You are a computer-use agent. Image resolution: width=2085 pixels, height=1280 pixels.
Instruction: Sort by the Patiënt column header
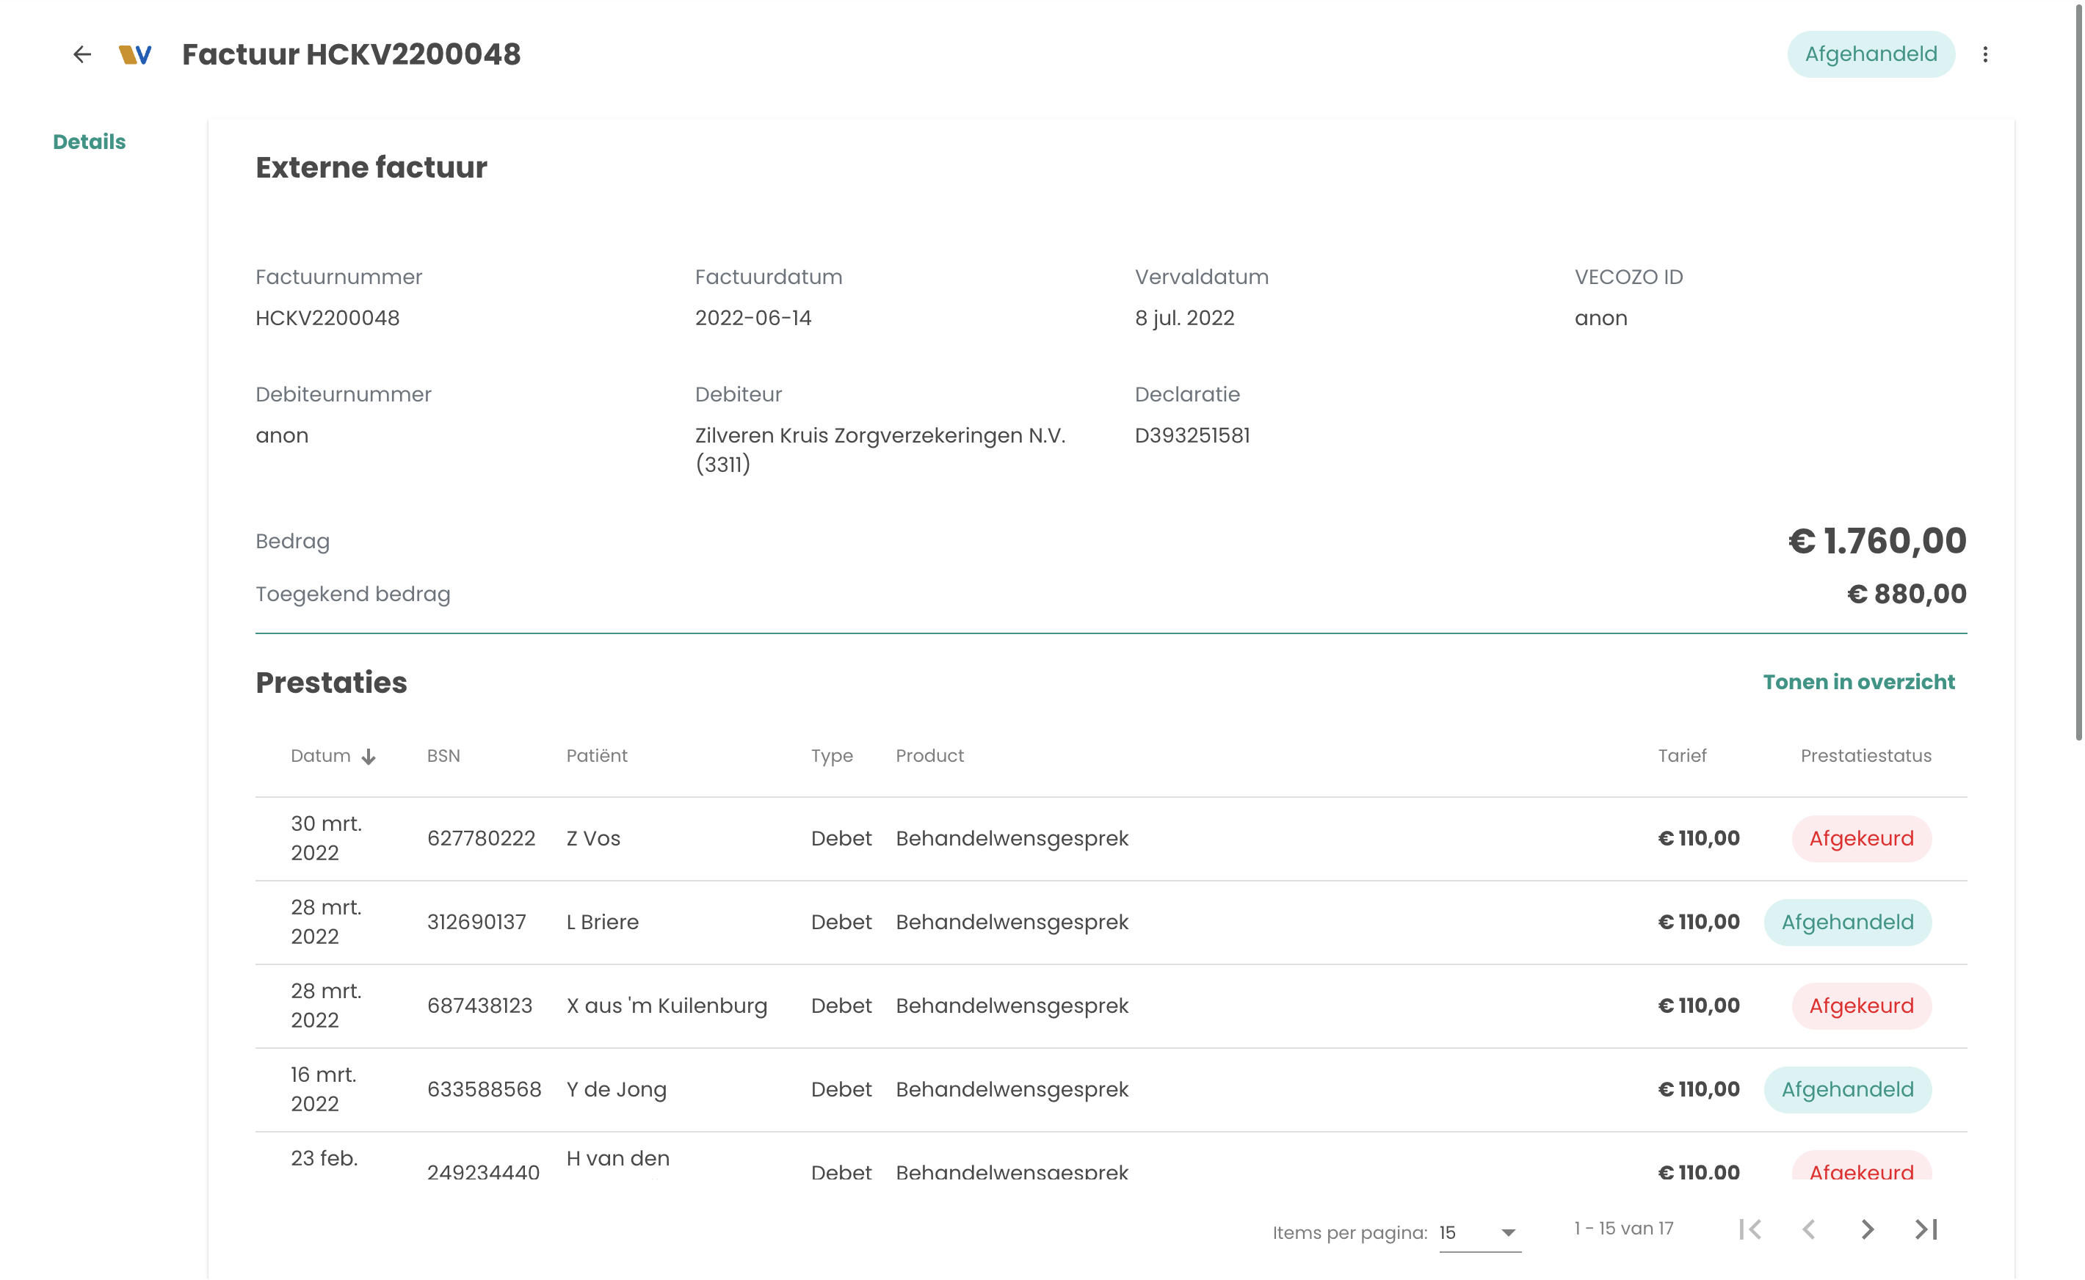click(x=596, y=755)
